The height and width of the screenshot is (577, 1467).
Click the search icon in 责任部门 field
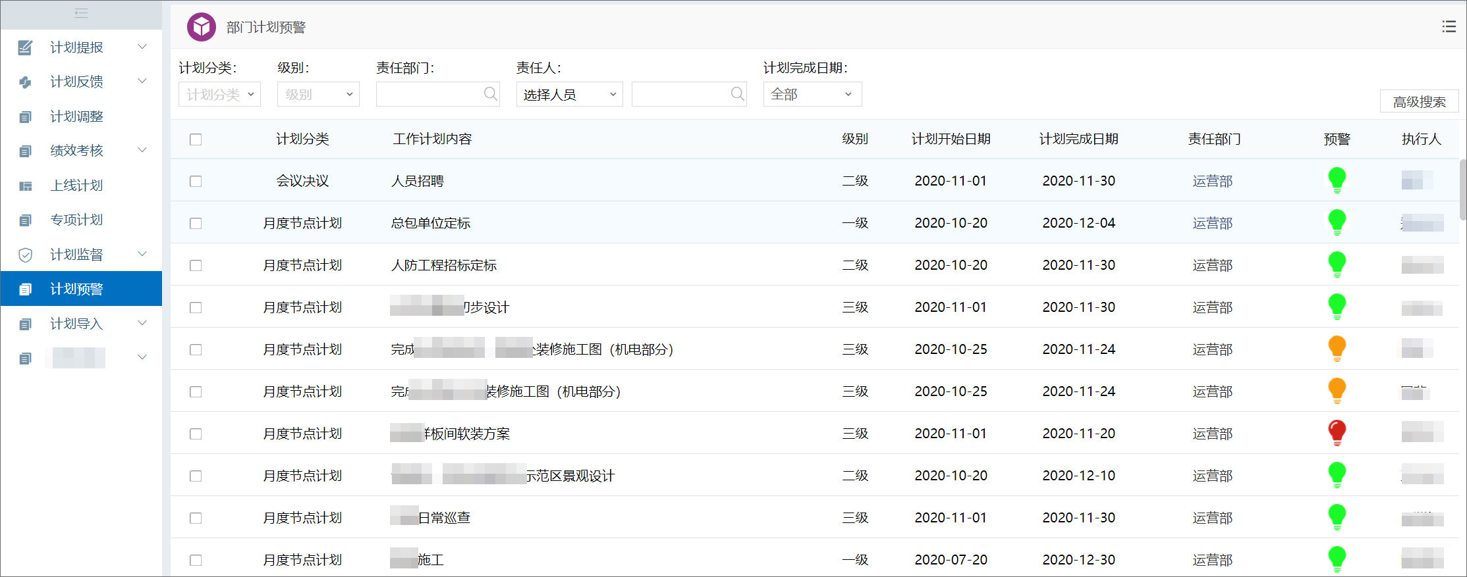pyautogui.click(x=490, y=94)
